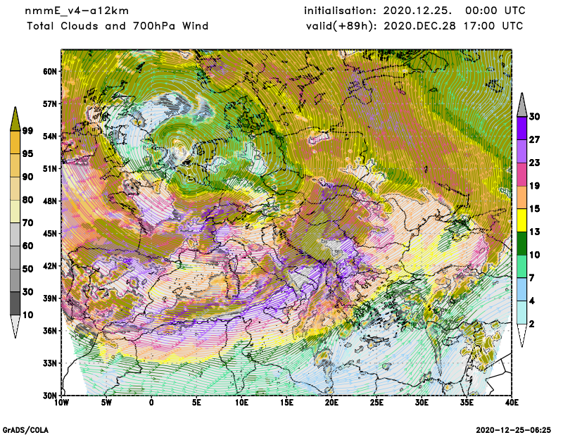Image resolution: width=563 pixels, height=435 pixels.
Task: Click the GrADS/COLA credit label
Action: [x=26, y=429]
